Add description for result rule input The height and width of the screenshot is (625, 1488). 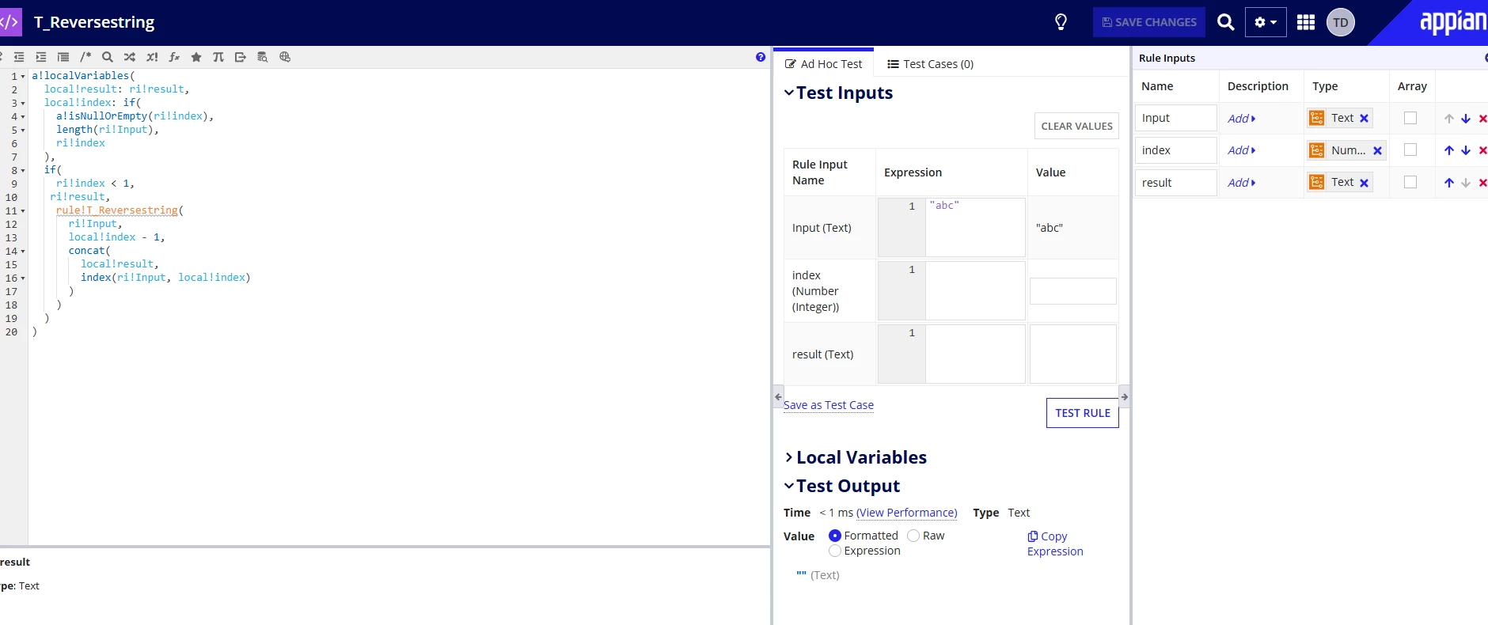tap(1241, 183)
